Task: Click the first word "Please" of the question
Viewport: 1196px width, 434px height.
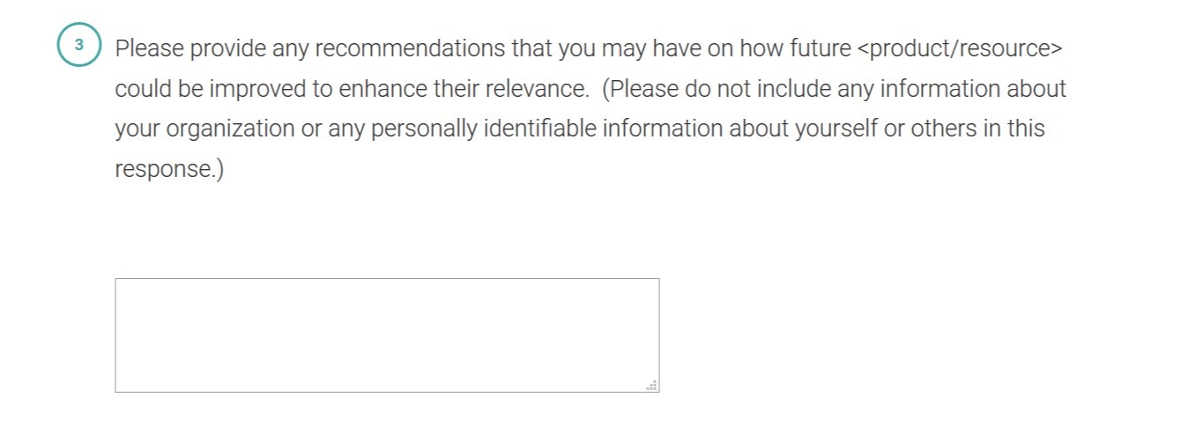Action: coord(149,48)
